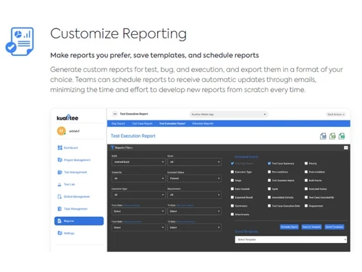Click the kualitee logo
Viewport: 362px width, 272px height.
coord(67,118)
